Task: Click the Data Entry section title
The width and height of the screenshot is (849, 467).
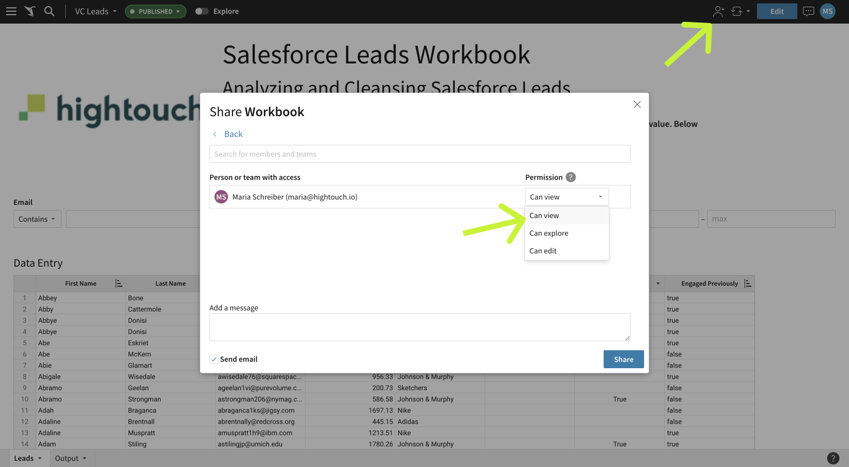Action: click(x=38, y=263)
